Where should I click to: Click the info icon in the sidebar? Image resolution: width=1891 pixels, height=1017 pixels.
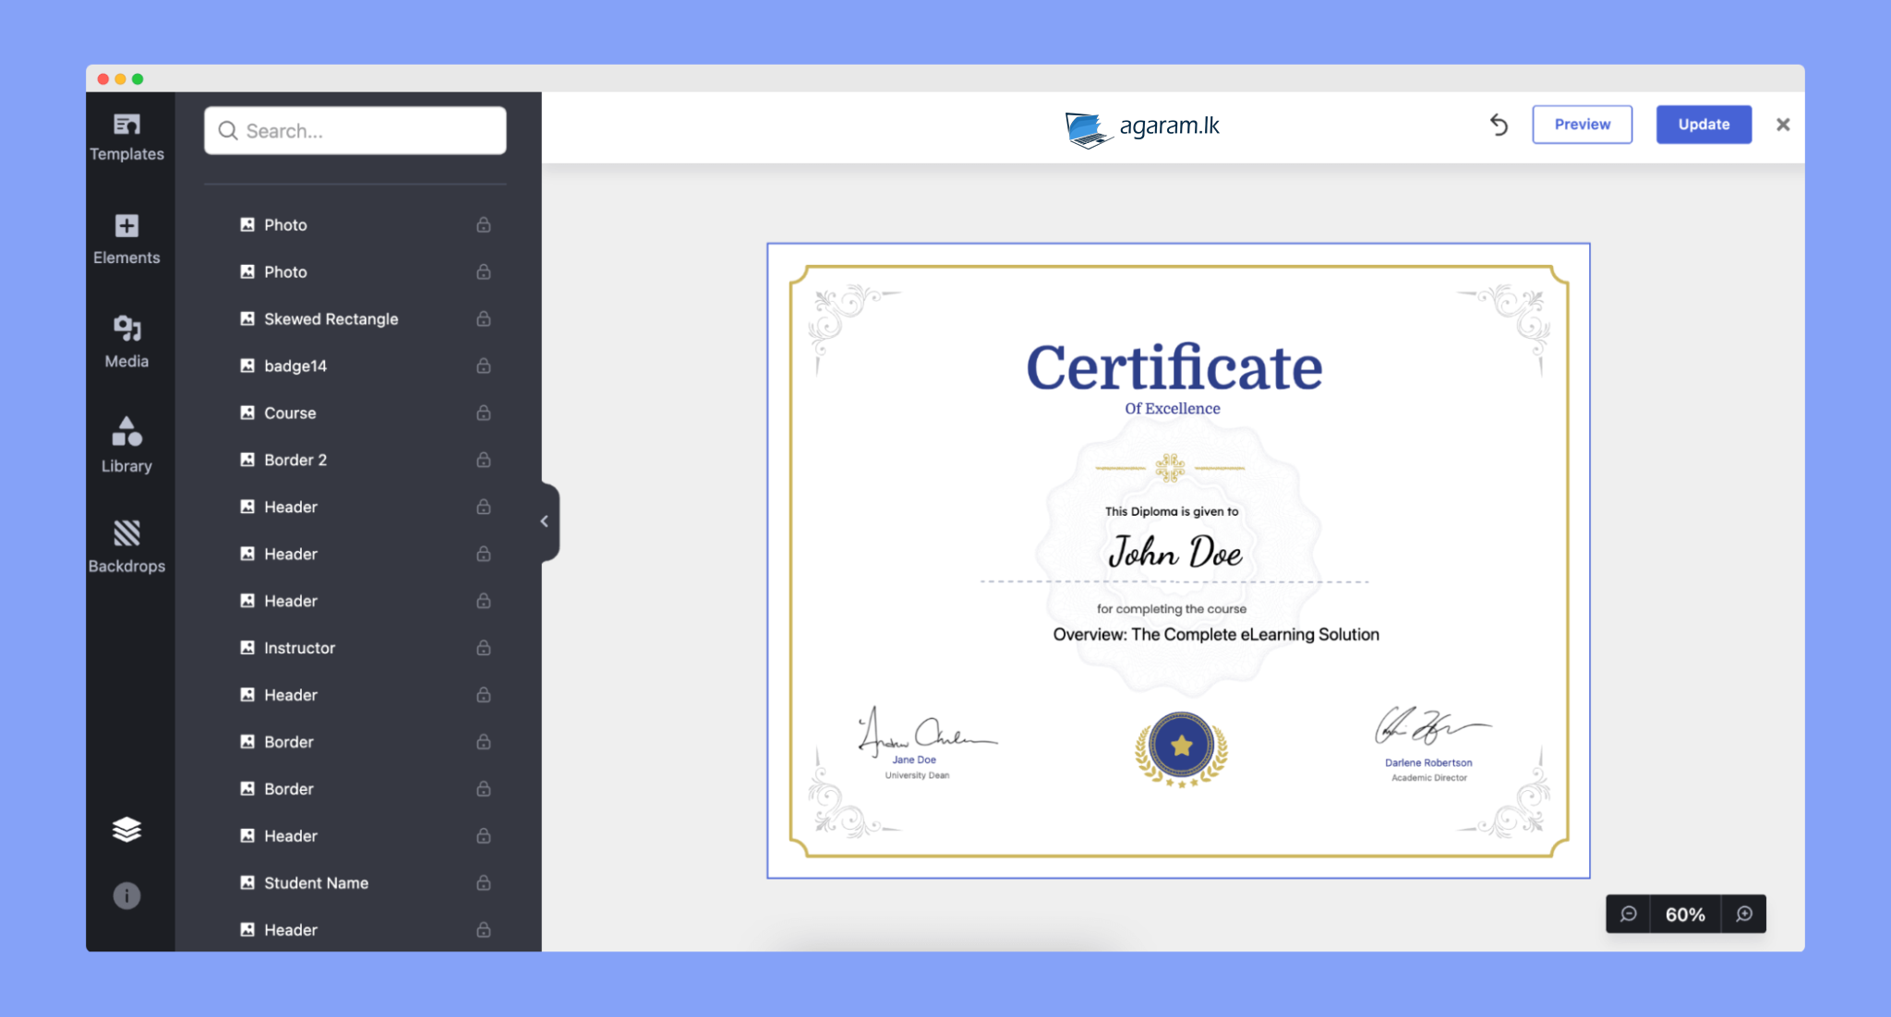pos(126,895)
